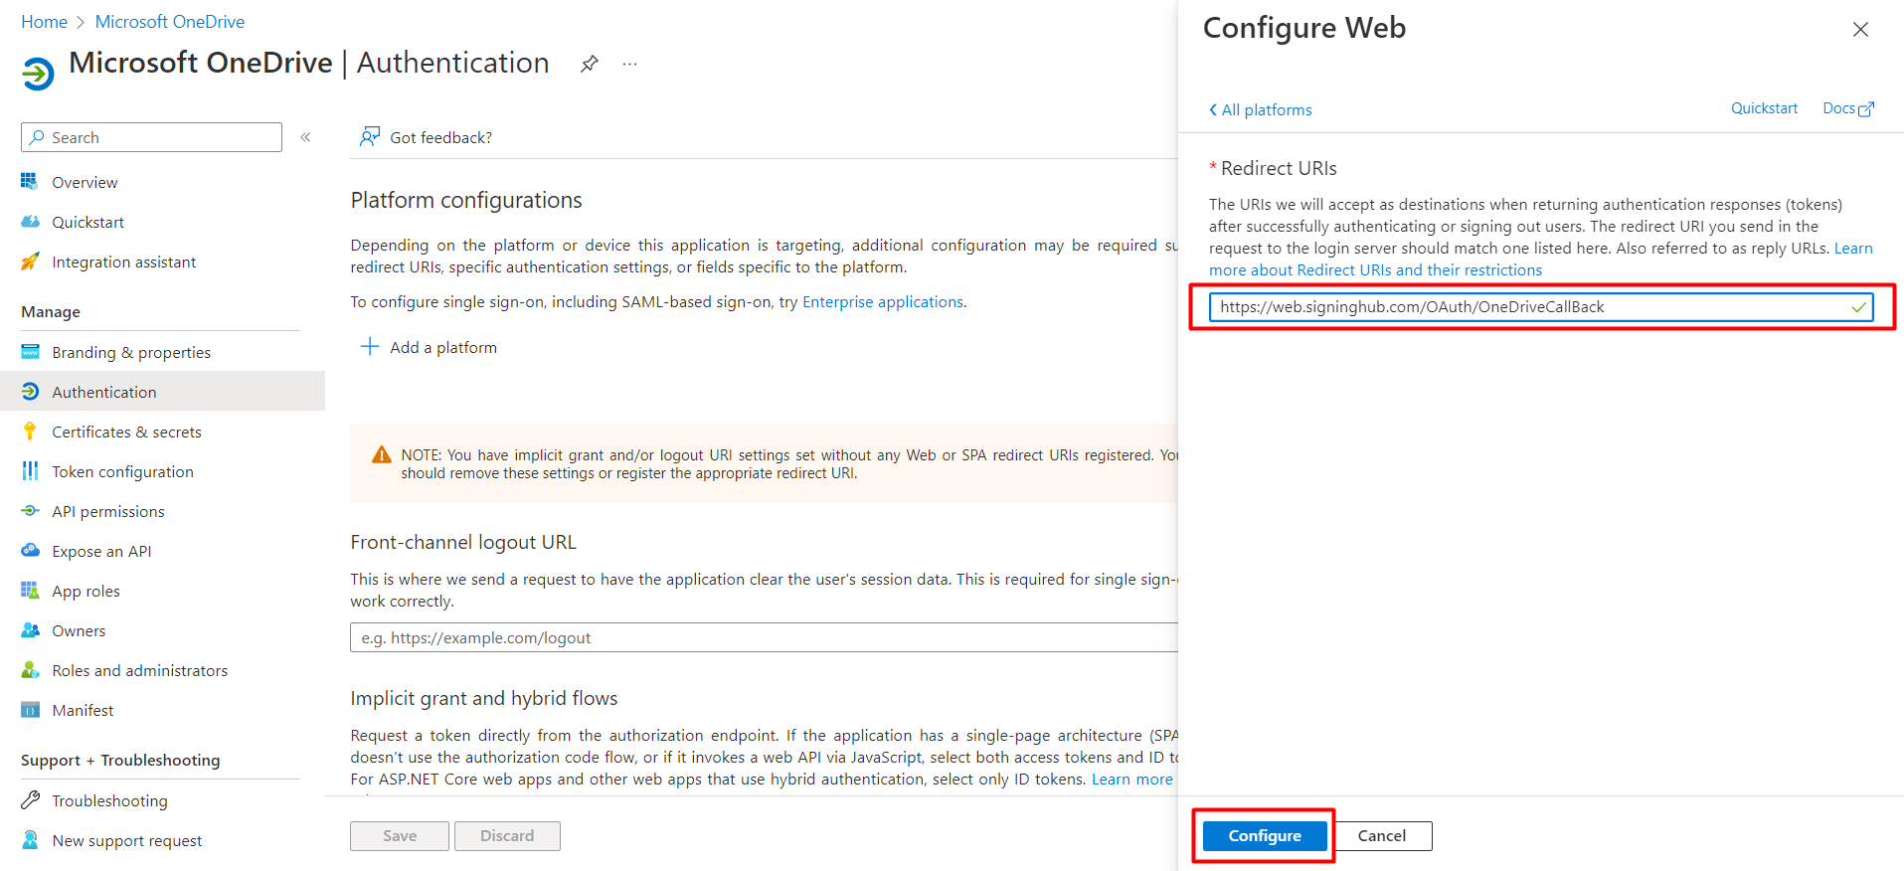The image size is (1904, 871).
Task: Click the Configure button
Action: 1265,836
